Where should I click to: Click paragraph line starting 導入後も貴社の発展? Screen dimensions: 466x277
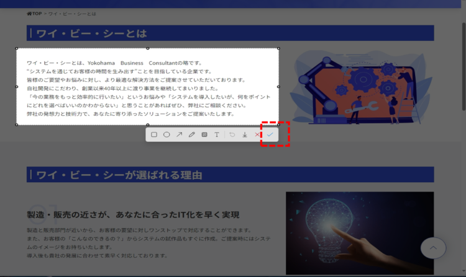(98, 256)
